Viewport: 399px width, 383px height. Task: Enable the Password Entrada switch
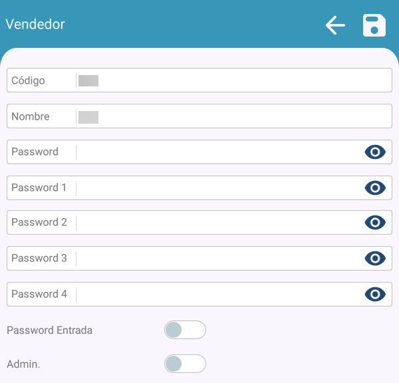(x=185, y=330)
